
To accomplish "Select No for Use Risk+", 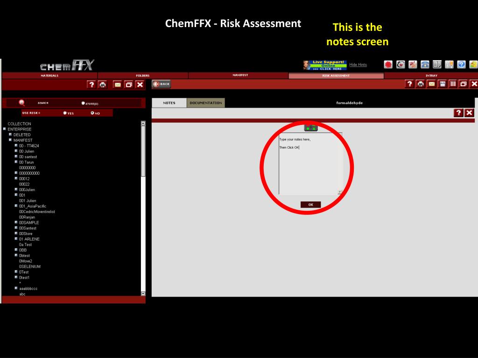I will coord(92,113).
